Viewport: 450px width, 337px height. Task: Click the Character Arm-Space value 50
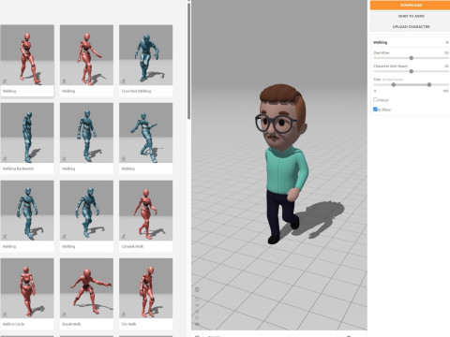tap(446, 66)
